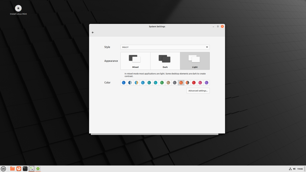The image size is (306, 172).
Task: Select the blue accent color
Action: point(123,83)
